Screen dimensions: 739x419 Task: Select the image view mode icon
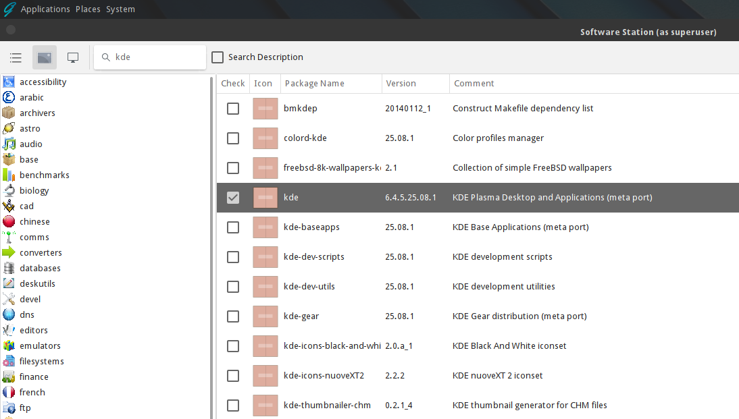[x=44, y=57]
